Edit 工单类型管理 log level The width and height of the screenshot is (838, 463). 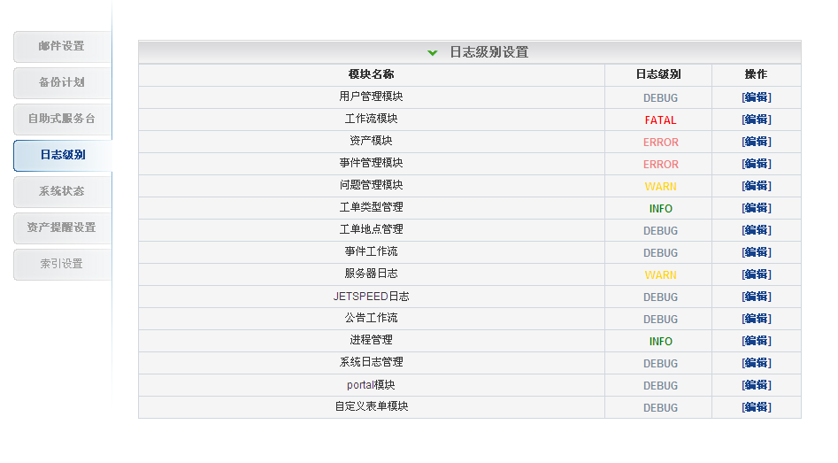756,208
